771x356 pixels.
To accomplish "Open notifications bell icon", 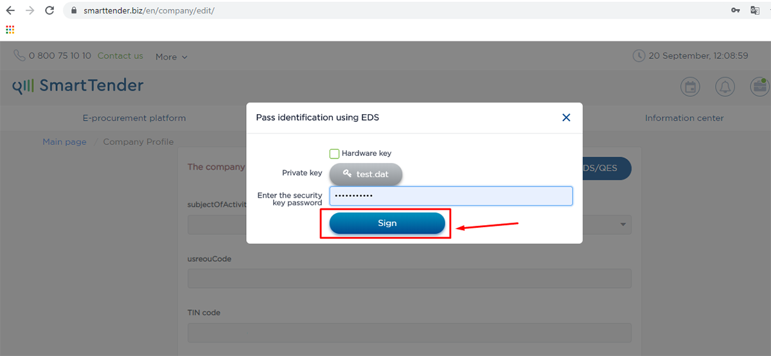I will click(x=725, y=87).
